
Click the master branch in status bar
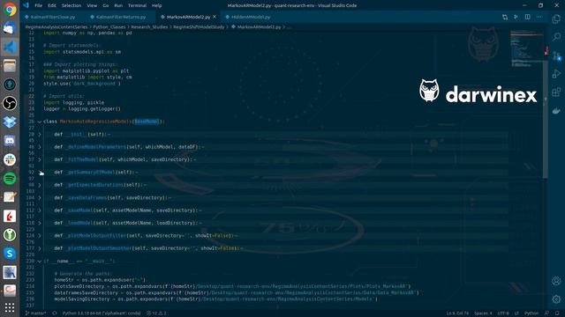point(35,313)
